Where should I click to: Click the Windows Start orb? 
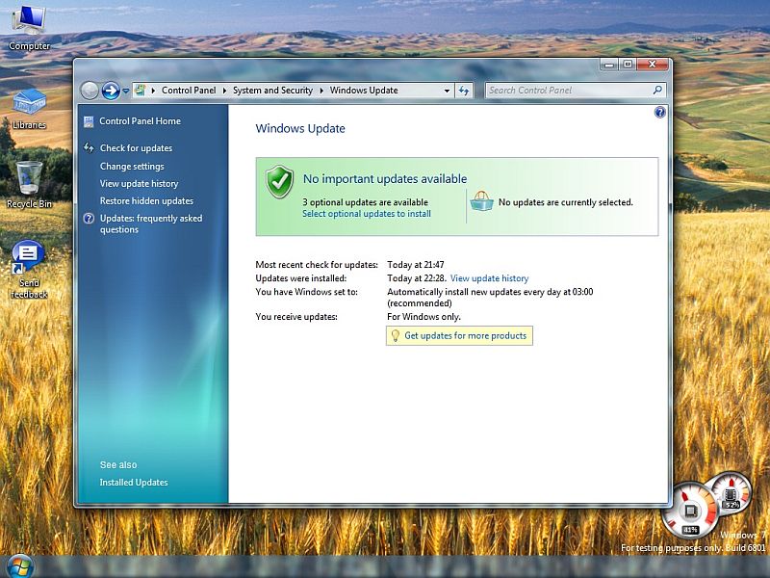(x=19, y=566)
